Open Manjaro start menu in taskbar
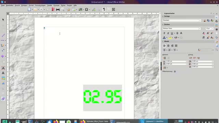The width and height of the screenshot is (219, 123). point(4,121)
